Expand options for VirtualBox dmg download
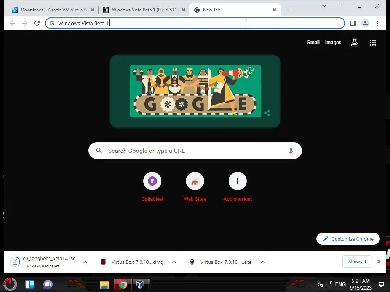 pos(174,262)
